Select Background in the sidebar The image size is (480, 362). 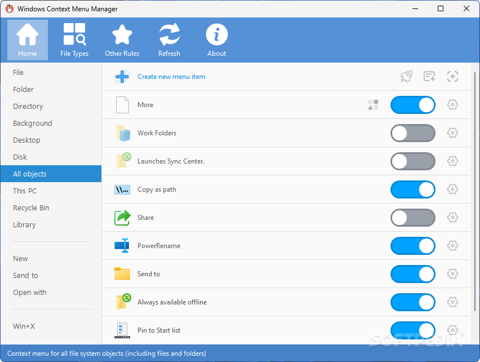[x=51, y=123]
